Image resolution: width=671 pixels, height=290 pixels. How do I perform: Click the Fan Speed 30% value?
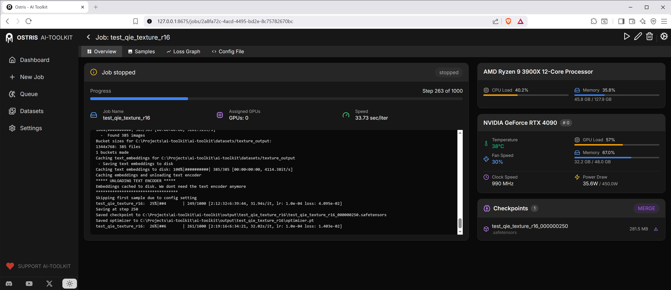pyautogui.click(x=497, y=162)
